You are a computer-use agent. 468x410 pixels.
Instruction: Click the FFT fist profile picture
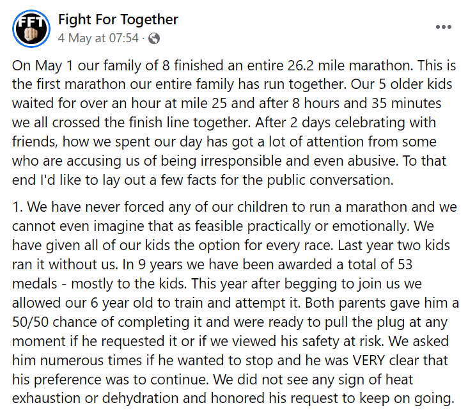(x=30, y=28)
